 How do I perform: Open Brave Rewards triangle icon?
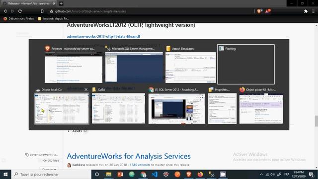[x=268, y=11]
